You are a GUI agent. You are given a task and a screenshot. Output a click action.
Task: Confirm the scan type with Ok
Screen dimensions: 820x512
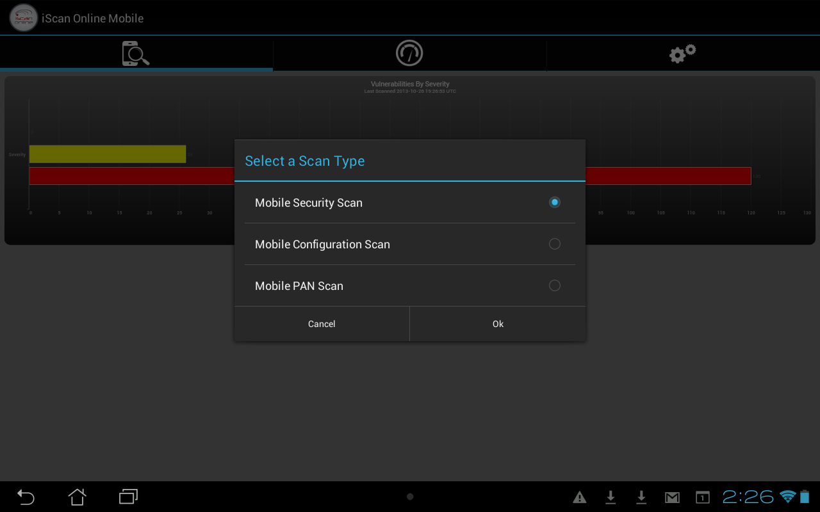(498, 324)
